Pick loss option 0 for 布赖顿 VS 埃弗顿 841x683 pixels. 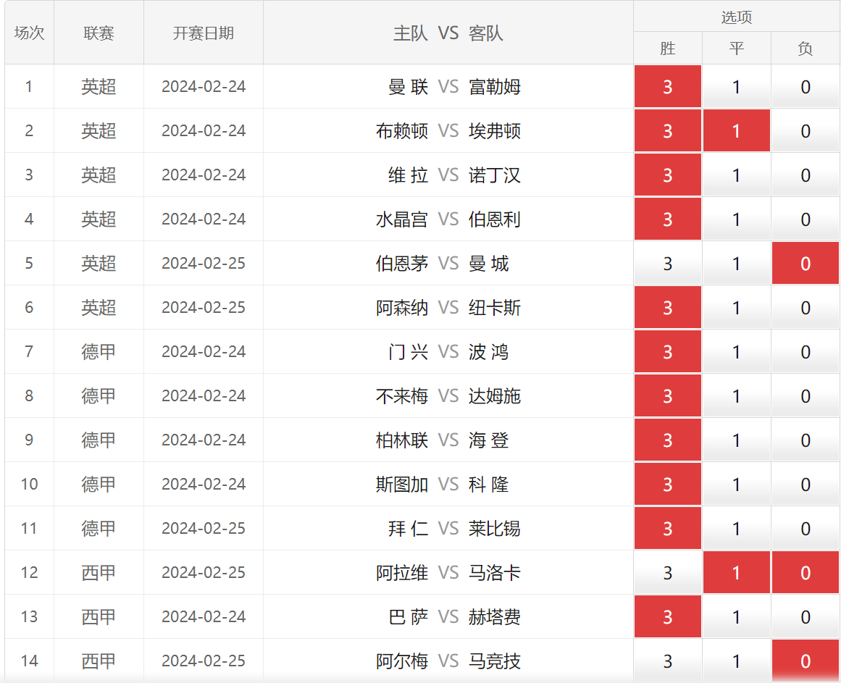806,131
